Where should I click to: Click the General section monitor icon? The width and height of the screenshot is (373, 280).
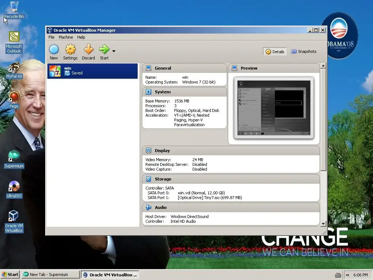149,68
